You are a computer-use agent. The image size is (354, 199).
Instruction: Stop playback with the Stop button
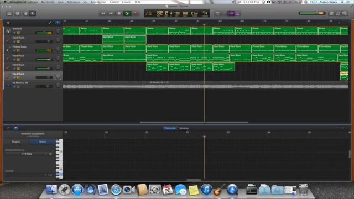tap(119, 13)
